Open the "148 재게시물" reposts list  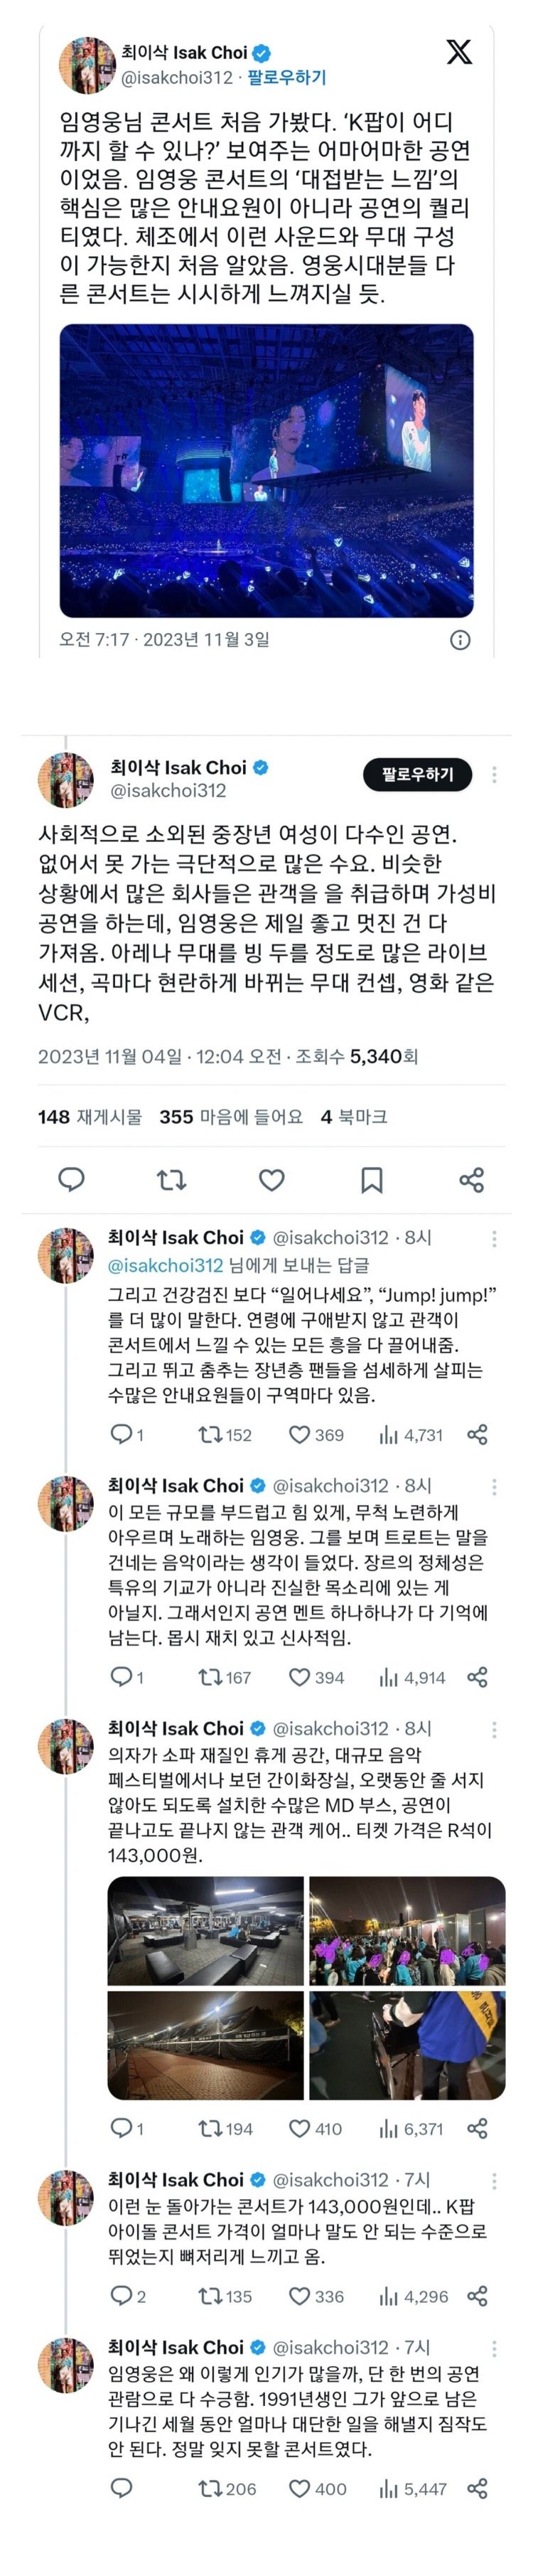point(90,1117)
